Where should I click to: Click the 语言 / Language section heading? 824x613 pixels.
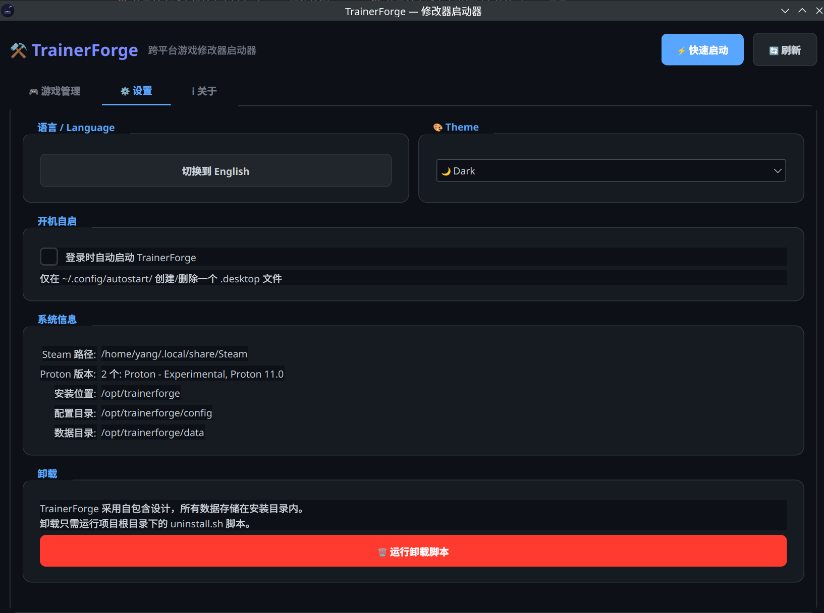coord(76,128)
